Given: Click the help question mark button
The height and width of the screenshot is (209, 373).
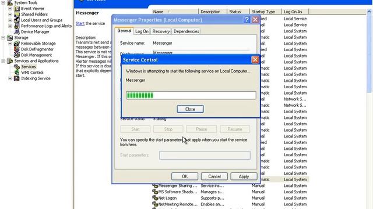Looking at the screenshot, I should tap(247, 20).
